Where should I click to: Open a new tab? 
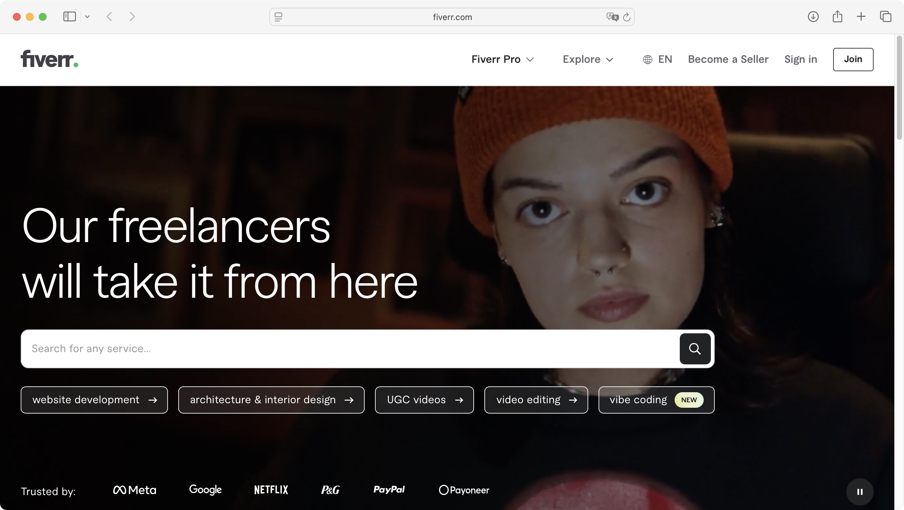coord(861,17)
